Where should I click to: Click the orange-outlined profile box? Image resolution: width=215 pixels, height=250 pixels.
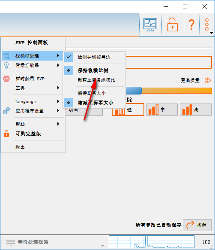pos(169,62)
